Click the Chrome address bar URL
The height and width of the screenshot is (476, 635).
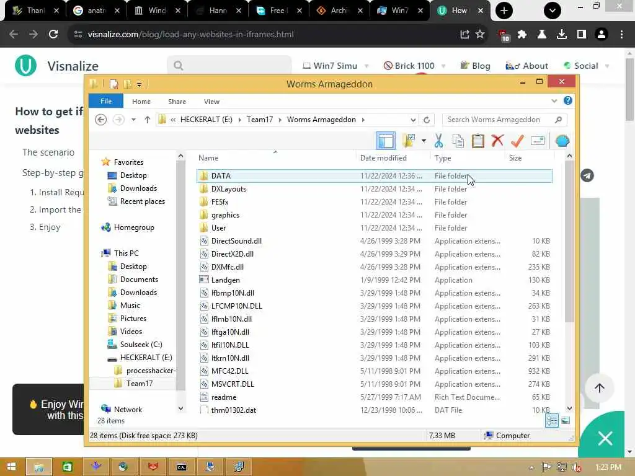[190, 35]
